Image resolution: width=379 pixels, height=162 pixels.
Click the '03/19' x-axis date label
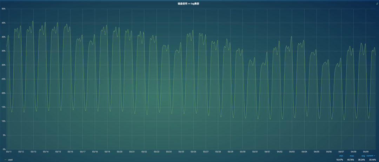107,152
